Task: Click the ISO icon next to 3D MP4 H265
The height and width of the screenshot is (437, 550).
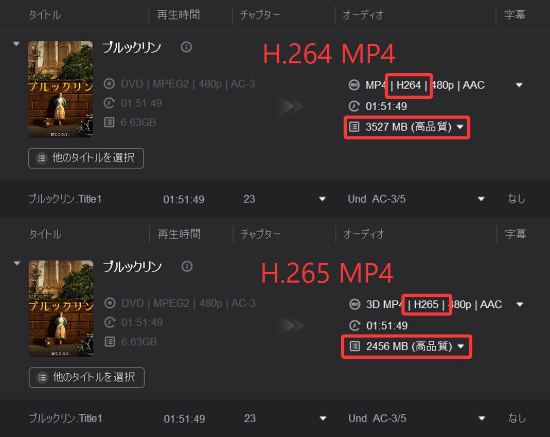Action: coord(355,304)
